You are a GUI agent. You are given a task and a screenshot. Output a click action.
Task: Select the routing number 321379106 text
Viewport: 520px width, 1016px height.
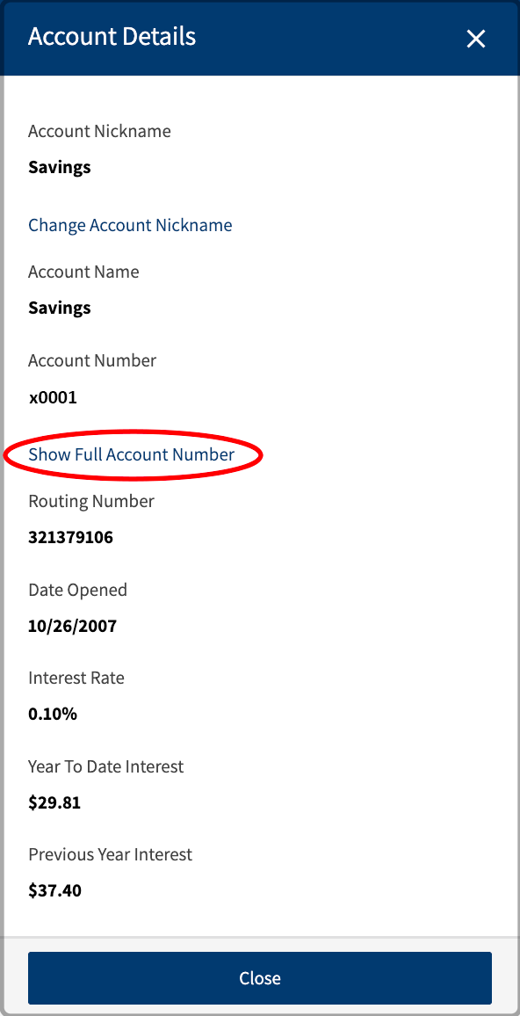point(69,537)
